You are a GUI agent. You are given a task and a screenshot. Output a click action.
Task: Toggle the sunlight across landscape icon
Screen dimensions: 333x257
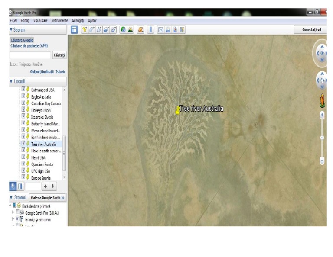[131, 30]
